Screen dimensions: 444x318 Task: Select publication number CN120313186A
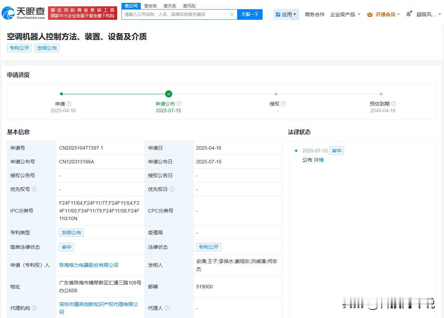[x=77, y=162]
